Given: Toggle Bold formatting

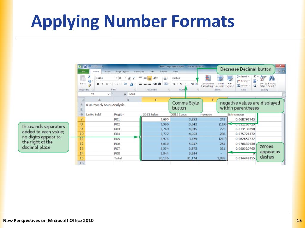Looking at the screenshot, I should click(98, 84).
